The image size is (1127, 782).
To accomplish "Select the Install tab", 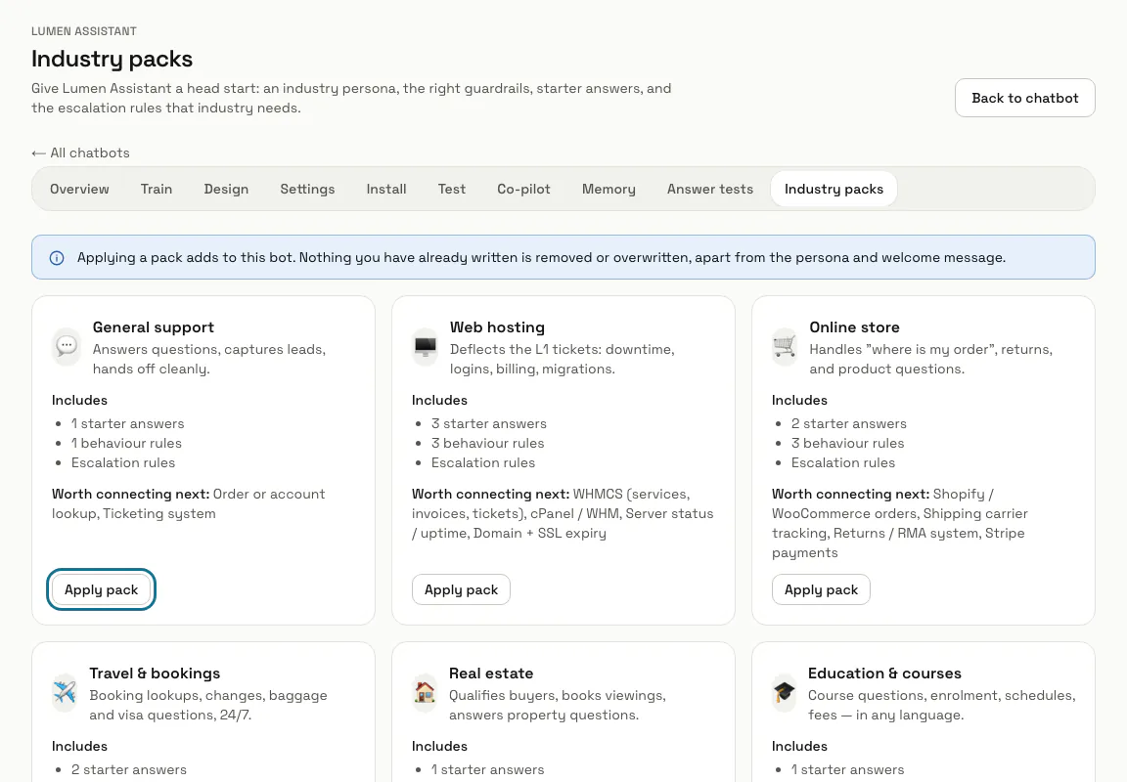I will pyautogui.click(x=386, y=189).
